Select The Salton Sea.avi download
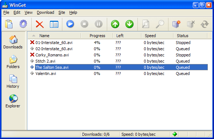This screenshot has height=139, width=214. (119, 67)
